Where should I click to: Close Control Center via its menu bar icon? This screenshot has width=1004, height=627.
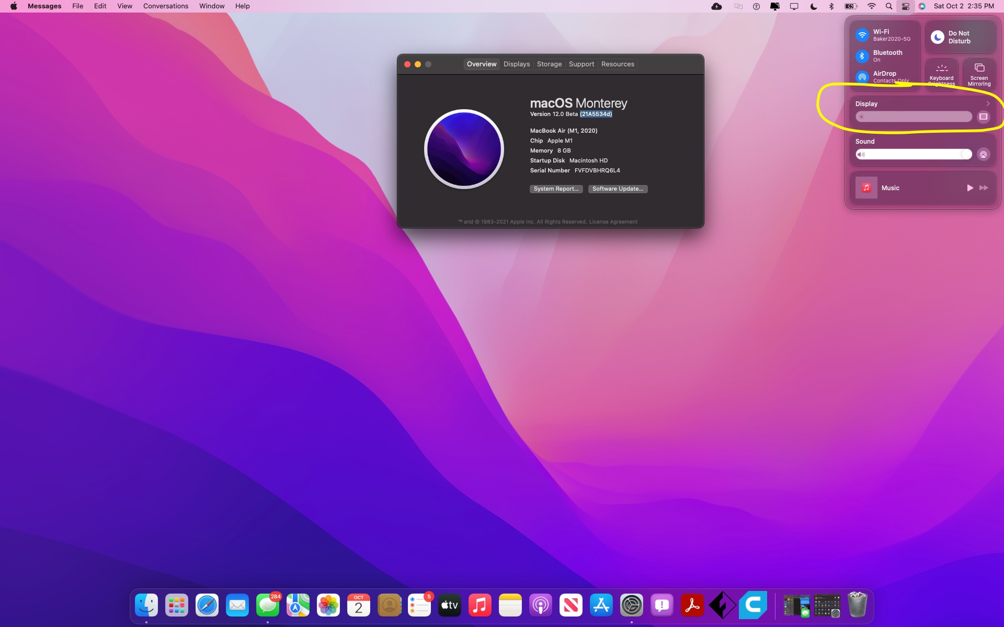[905, 6]
